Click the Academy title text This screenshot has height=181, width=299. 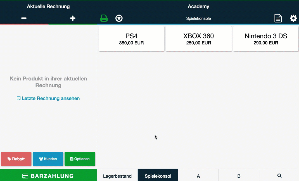coord(198,6)
